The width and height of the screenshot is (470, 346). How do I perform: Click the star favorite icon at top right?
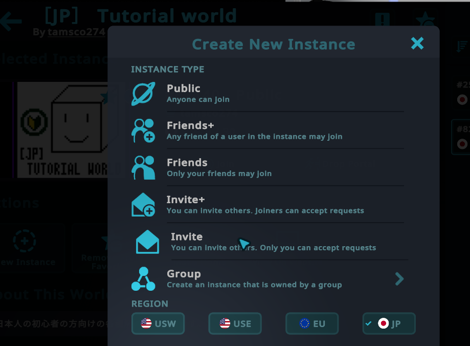click(426, 19)
